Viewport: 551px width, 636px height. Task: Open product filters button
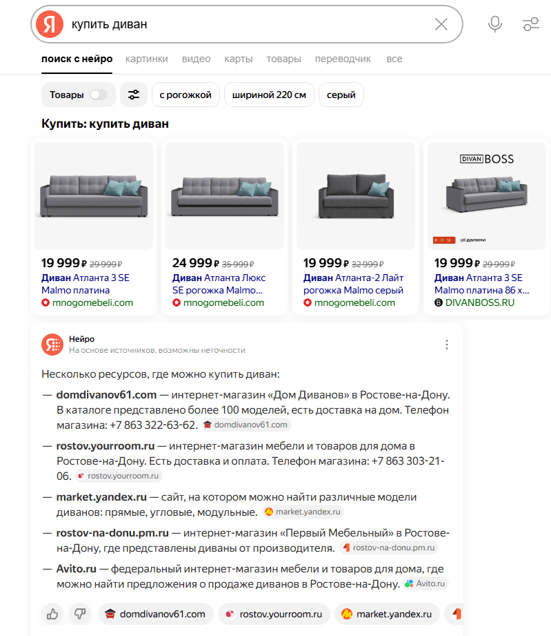[134, 95]
